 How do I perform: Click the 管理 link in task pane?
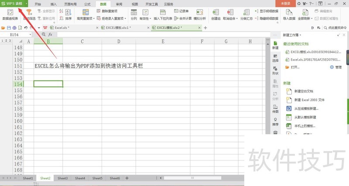pyautogui.click(x=336, y=67)
